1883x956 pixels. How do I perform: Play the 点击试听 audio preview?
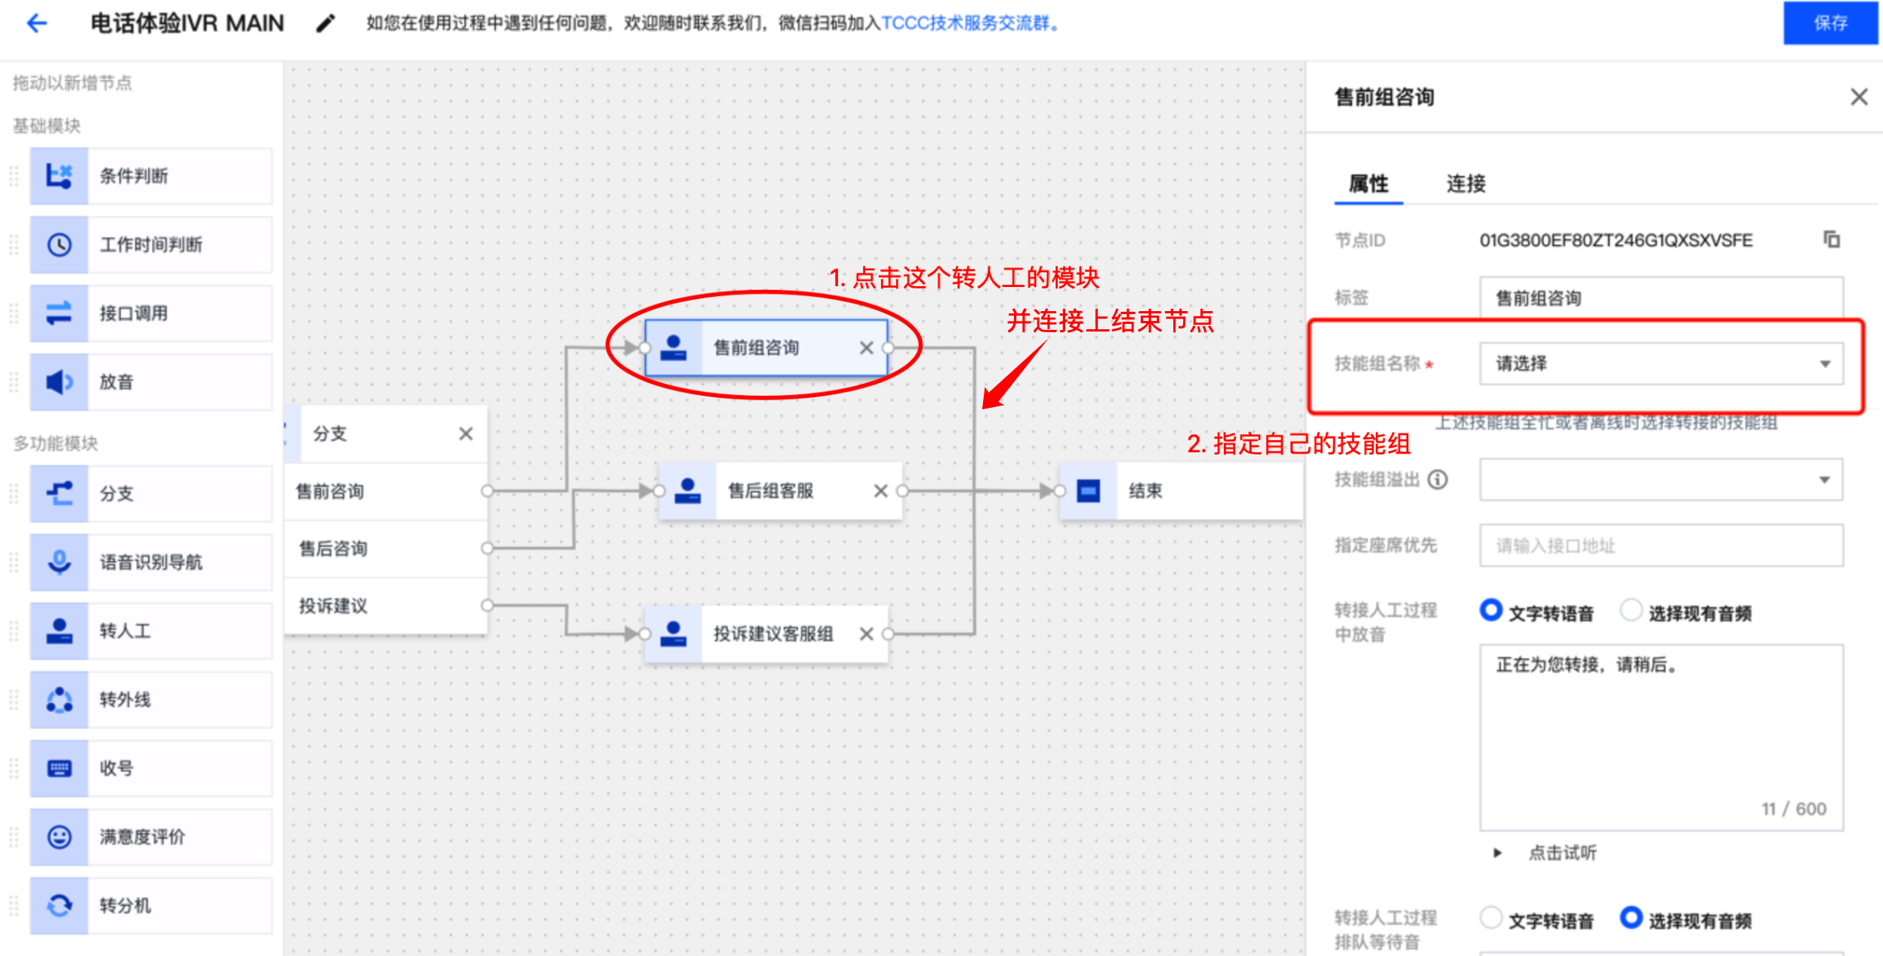tap(1499, 853)
